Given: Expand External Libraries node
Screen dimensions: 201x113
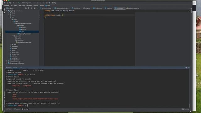Looking at the screenshot, I should click(x=7, y=61).
